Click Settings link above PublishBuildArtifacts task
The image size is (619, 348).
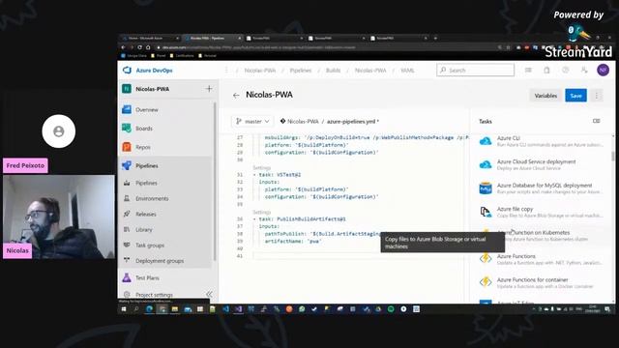point(261,212)
